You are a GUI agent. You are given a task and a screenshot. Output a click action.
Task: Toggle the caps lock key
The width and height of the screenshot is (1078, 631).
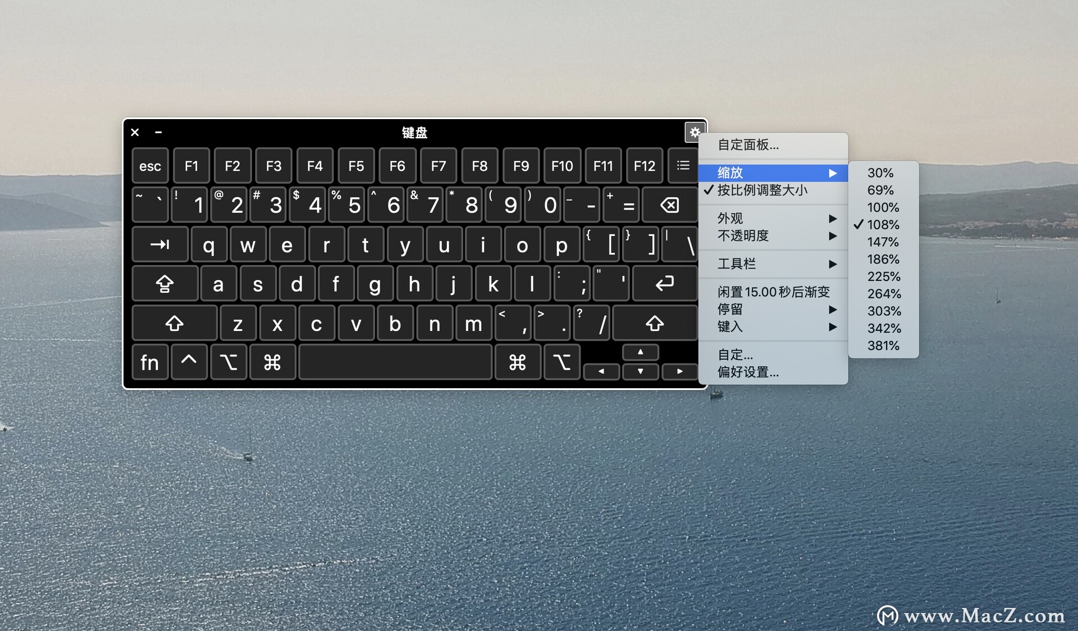165,284
